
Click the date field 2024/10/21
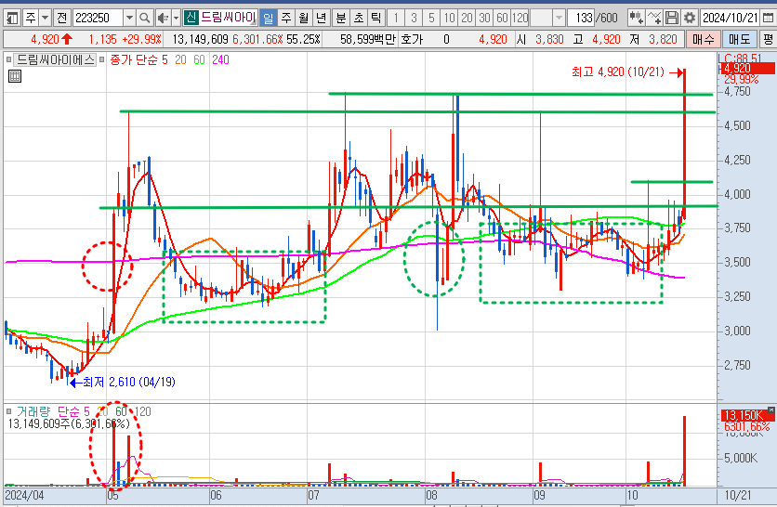[730, 19]
